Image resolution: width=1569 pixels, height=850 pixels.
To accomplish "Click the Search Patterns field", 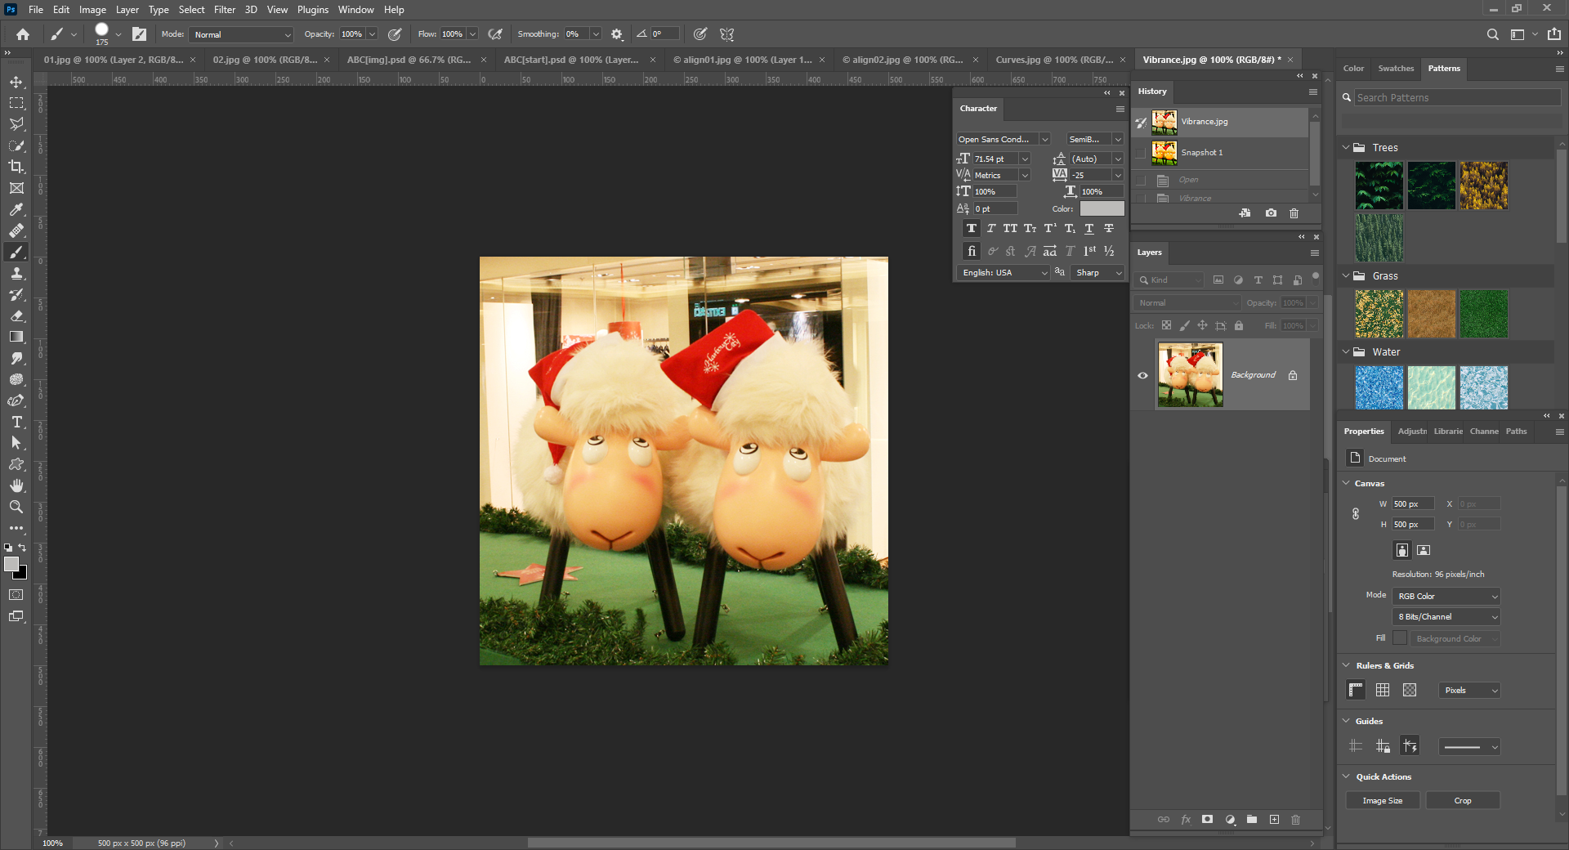I will pyautogui.click(x=1457, y=98).
